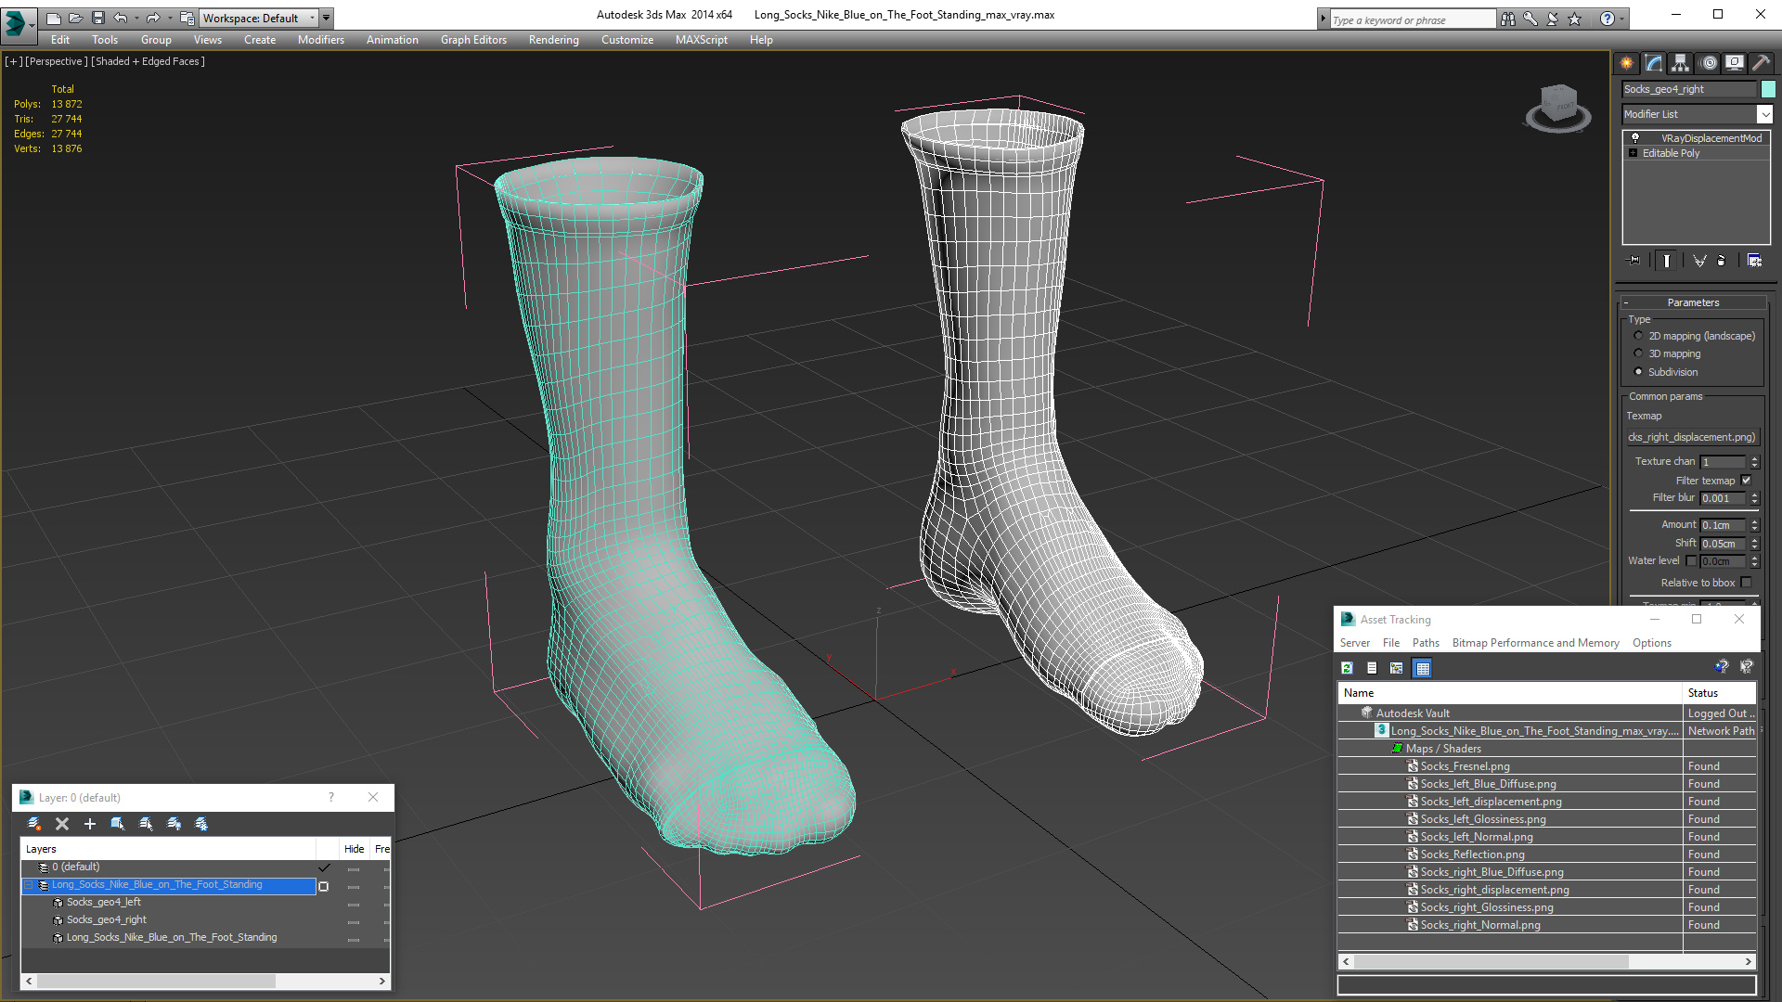Image resolution: width=1782 pixels, height=1002 pixels.
Task: Toggle Filter texmap checkbox
Action: tap(1746, 481)
